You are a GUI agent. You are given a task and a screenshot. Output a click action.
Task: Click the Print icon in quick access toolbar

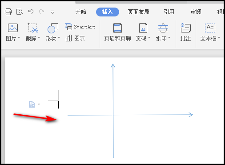click(8, 12)
